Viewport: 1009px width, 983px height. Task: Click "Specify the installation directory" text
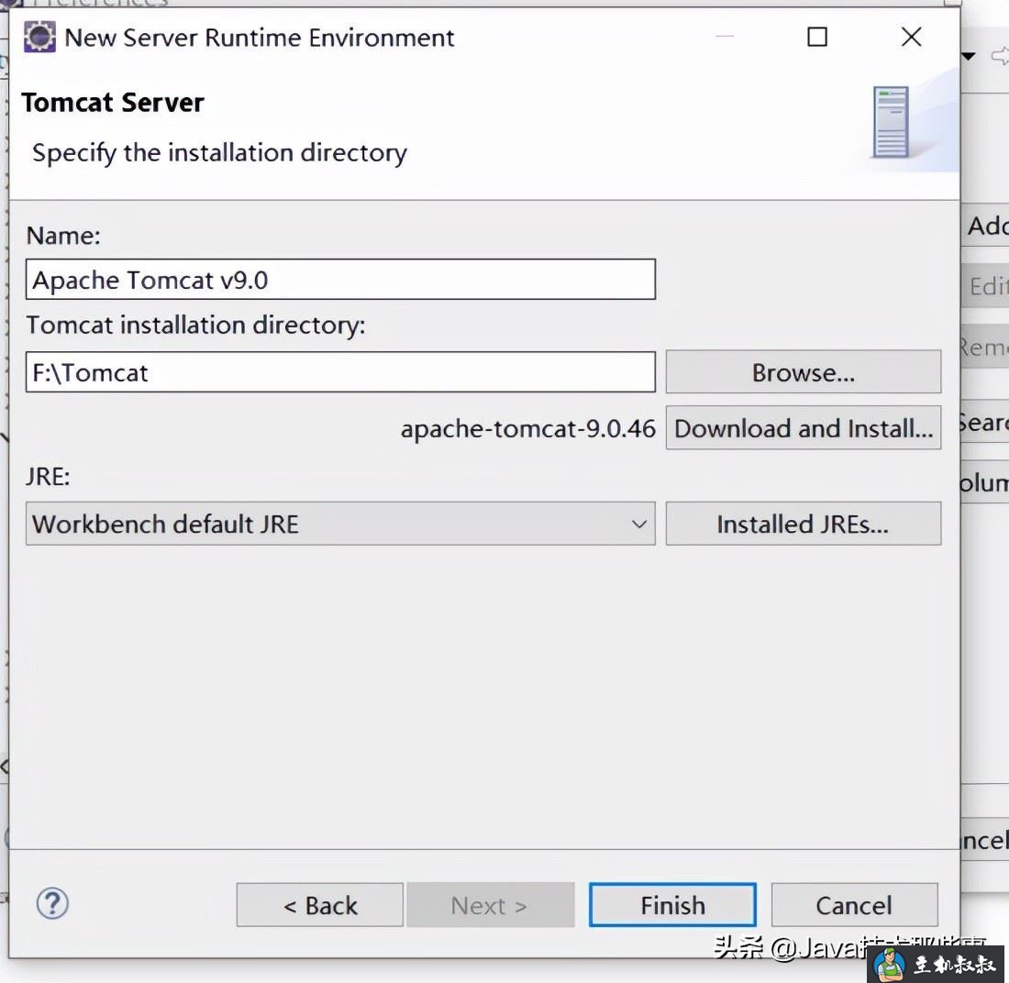(219, 153)
